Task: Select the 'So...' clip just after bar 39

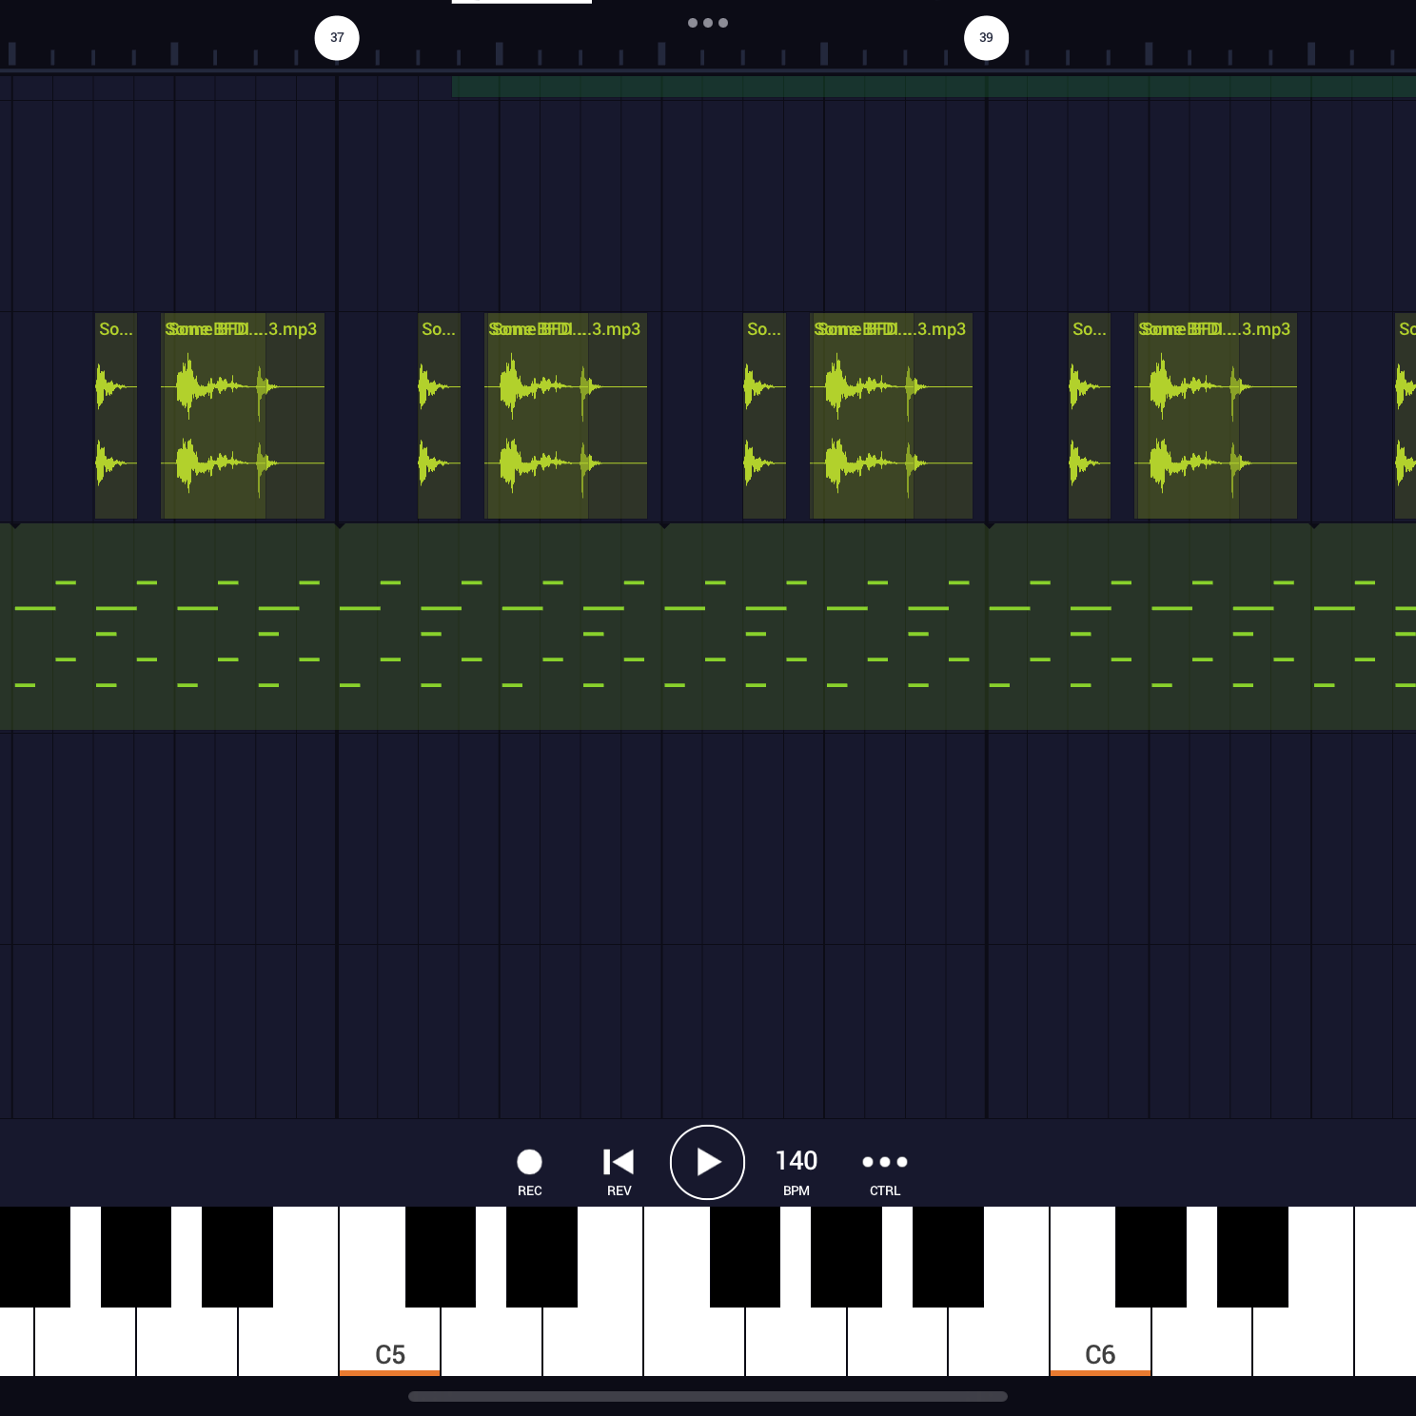Action: (1090, 416)
